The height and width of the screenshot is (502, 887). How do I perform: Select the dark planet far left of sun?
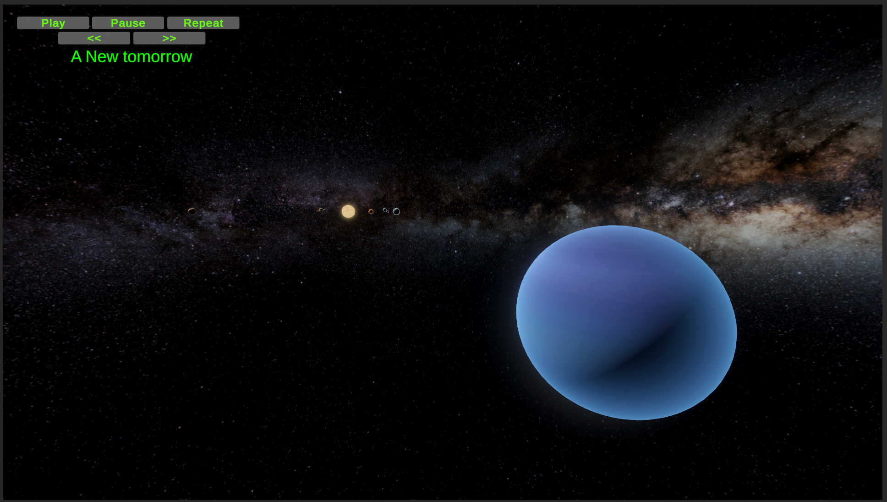(x=192, y=211)
